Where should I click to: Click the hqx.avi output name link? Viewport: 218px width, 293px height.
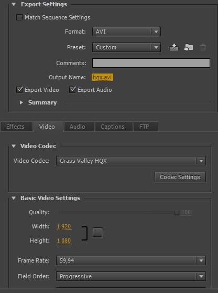102,77
